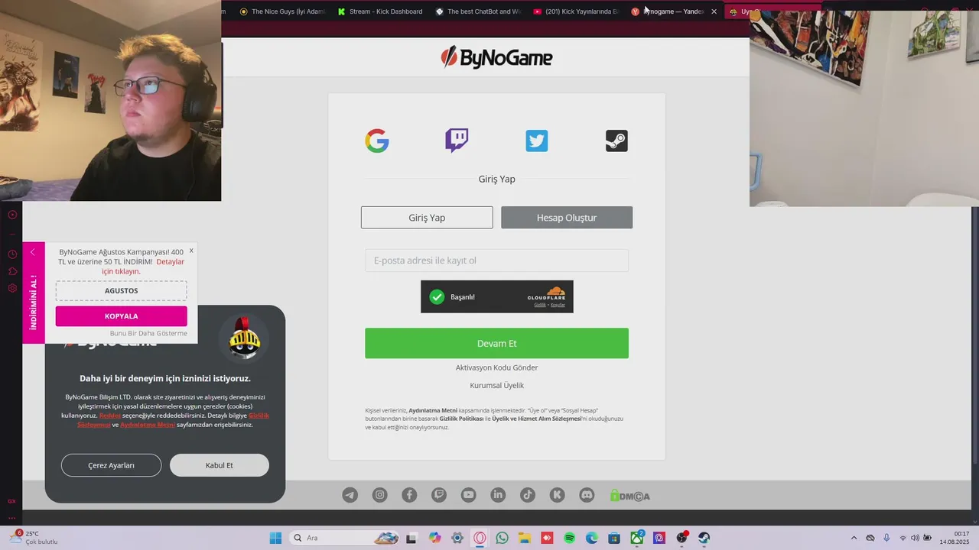Switch to The Nice Guys browser tab
Screen dimensions: 979x550
282,11
